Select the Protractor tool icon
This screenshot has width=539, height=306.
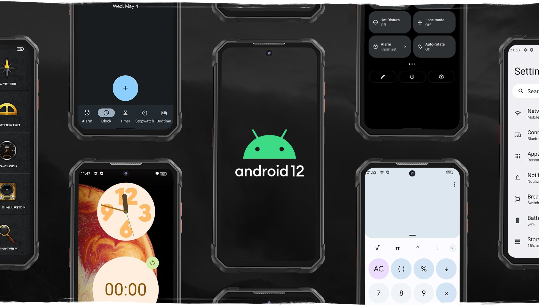click(x=8, y=111)
